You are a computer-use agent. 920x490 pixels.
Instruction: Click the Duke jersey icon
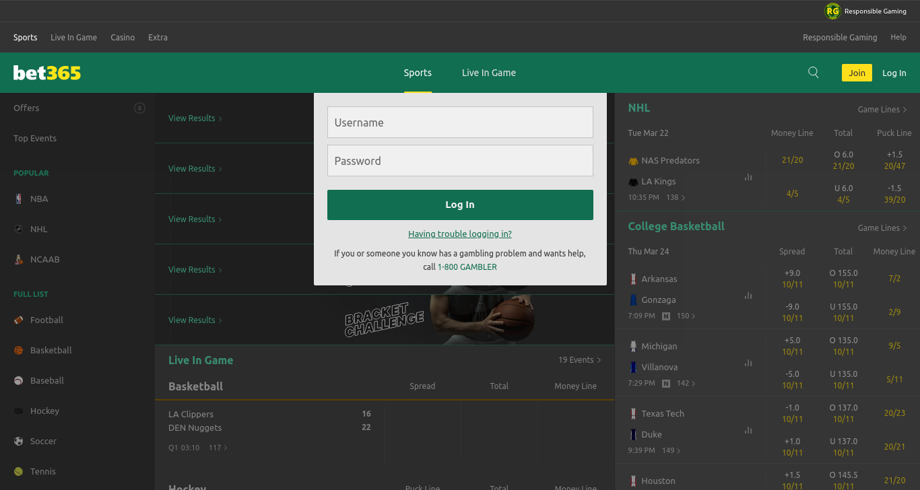click(633, 434)
